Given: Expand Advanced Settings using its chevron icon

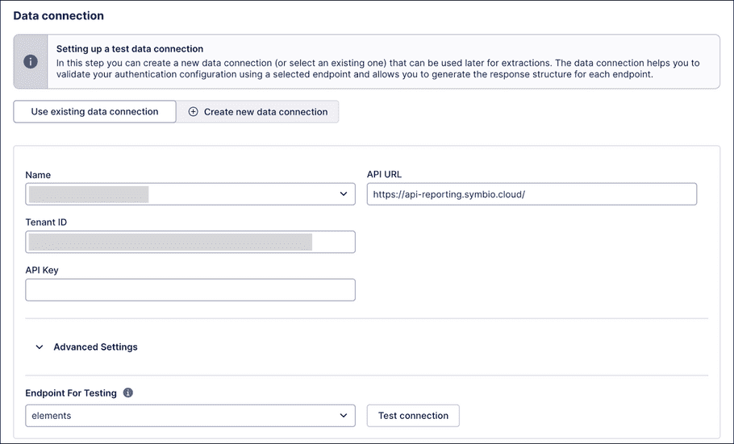Looking at the screenshot, I should point(40,347).
